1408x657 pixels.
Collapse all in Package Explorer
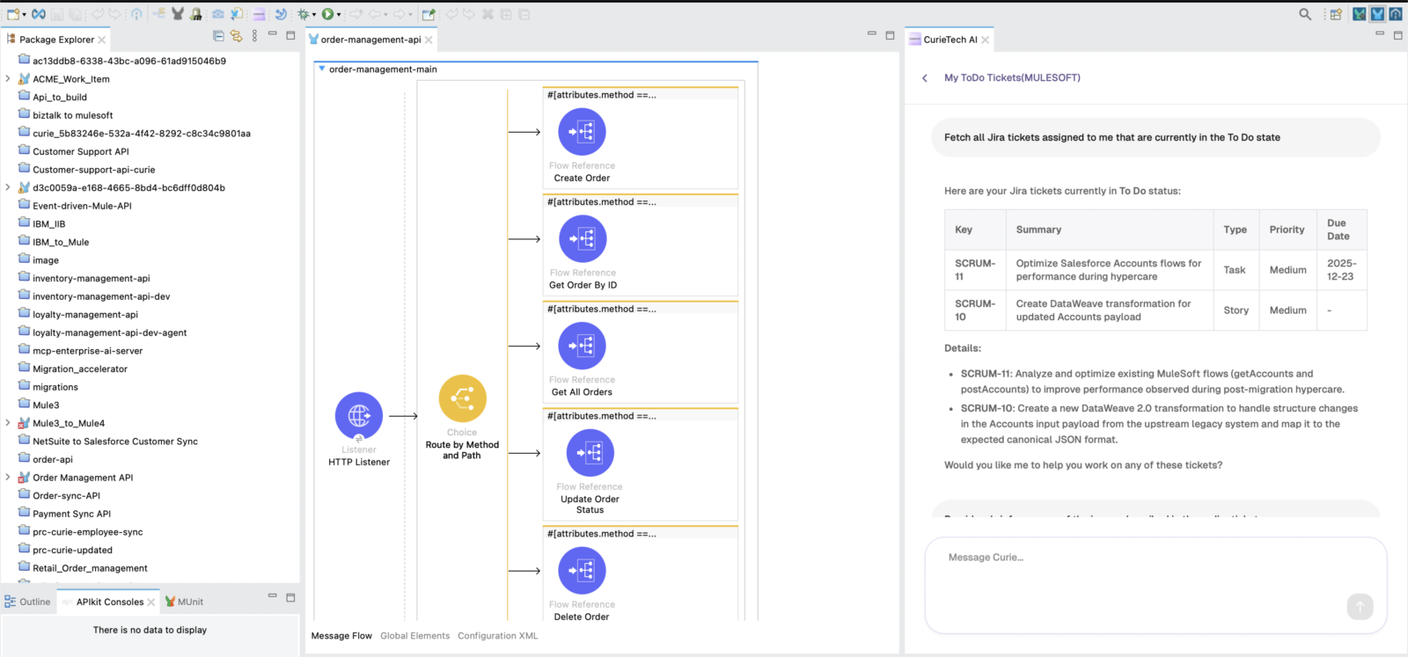(218, 36)
